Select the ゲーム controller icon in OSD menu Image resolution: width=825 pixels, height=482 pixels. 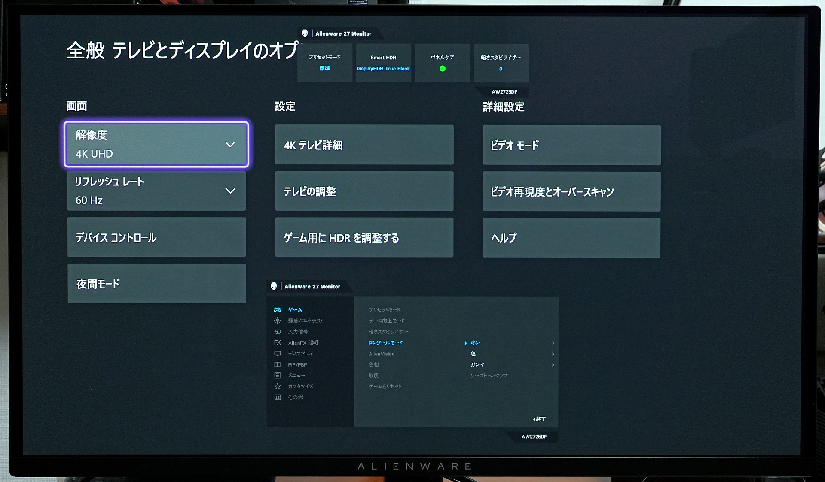(x=278, y=310)
